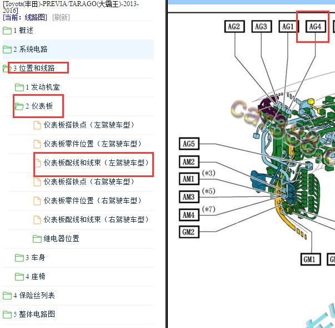Open 仪表板配线和线束（右驾驶车型） page
Screen dimensions: 335x328
coord(97,219)
